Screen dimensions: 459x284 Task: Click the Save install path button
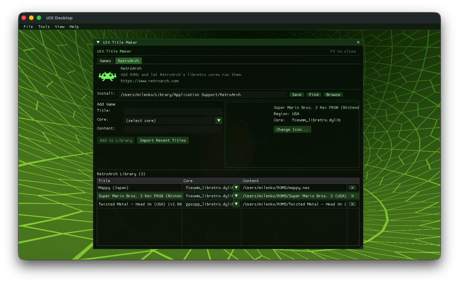297,95
